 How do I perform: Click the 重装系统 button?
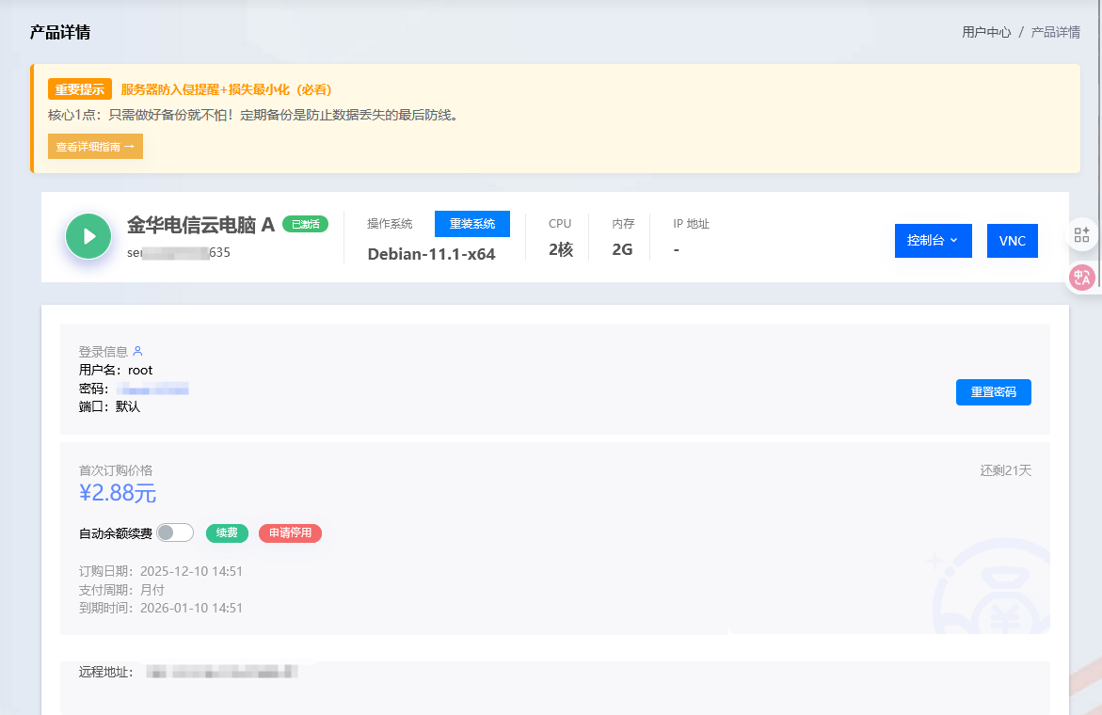pyautogui.click(x=471, y=224)
